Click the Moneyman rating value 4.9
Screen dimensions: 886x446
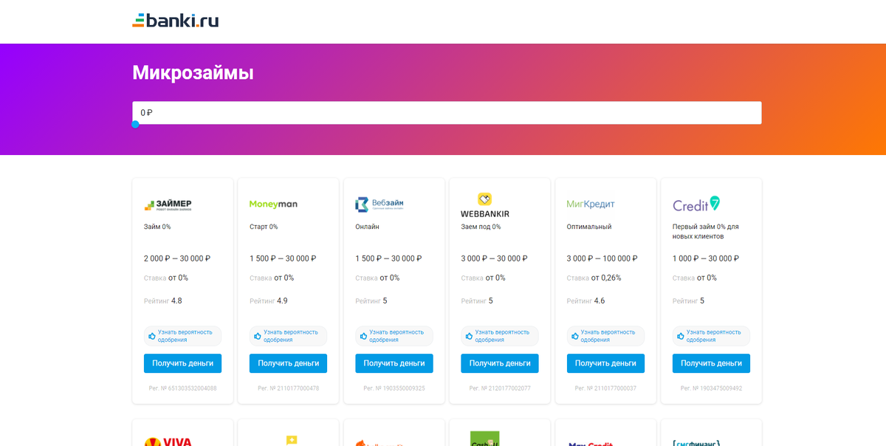tap(282, 301)
